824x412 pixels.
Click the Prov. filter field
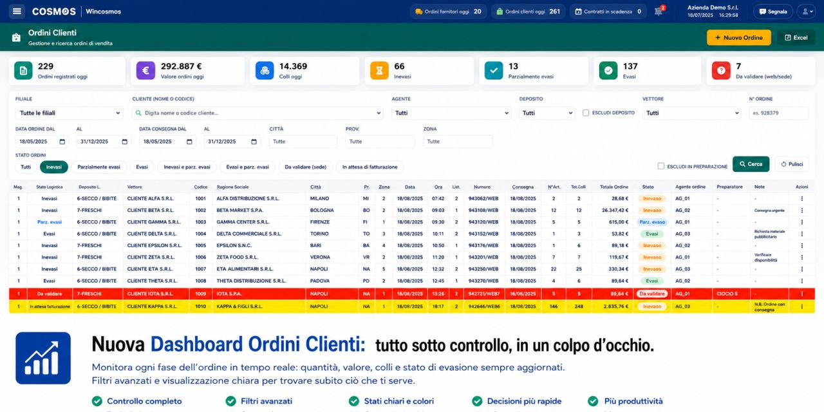(x=380, y=142)
